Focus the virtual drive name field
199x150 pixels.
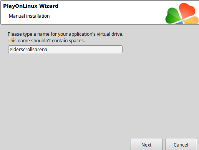pos(65,49)
